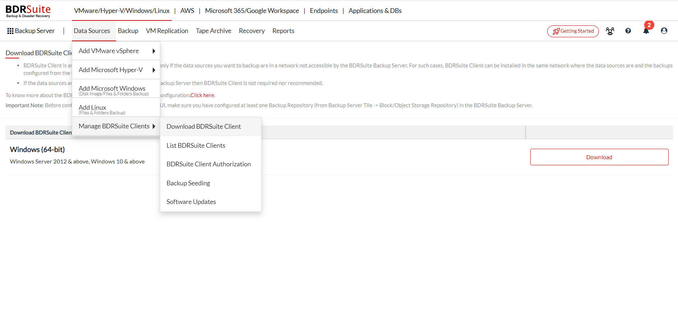The width and height of the screenshot is (678, 318).
Task: Open the Recovery tab
Action: [x=252, y=31]
